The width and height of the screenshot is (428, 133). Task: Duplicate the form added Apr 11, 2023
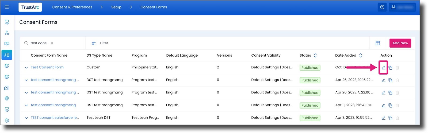(390, 105)
